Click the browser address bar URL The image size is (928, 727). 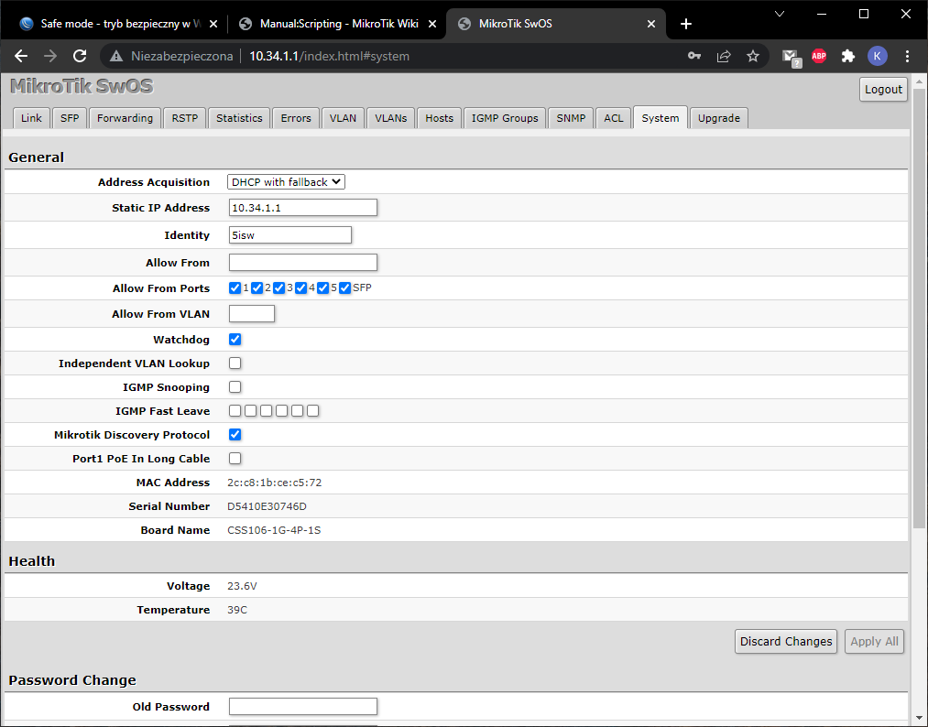(x=329, y=56)
